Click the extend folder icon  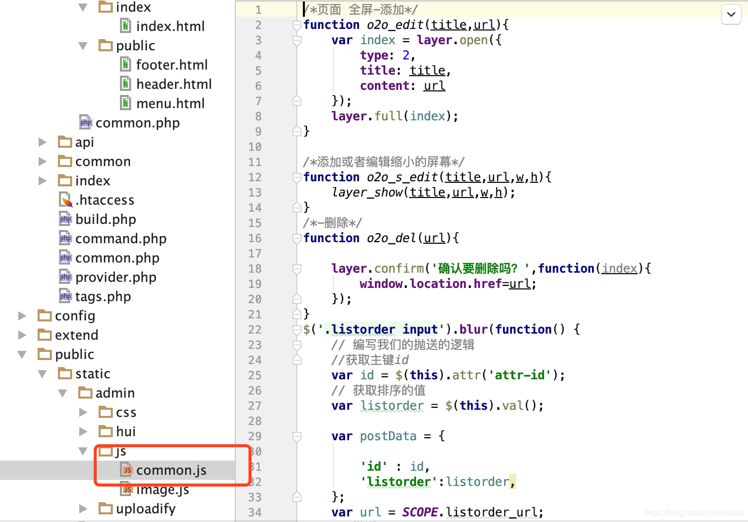(x=45, y=335)
